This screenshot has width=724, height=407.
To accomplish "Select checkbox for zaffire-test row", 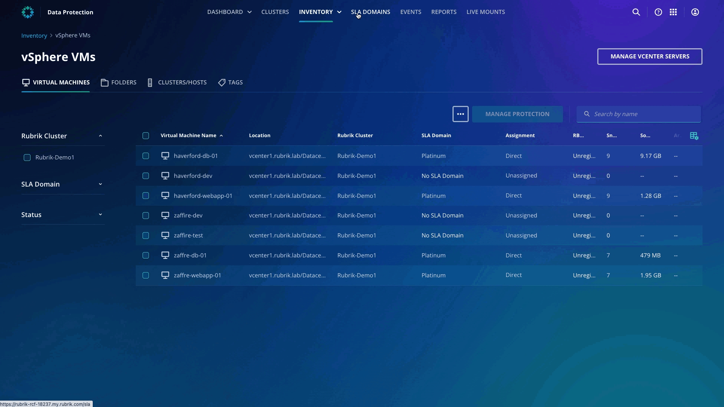I will (146, 236).
